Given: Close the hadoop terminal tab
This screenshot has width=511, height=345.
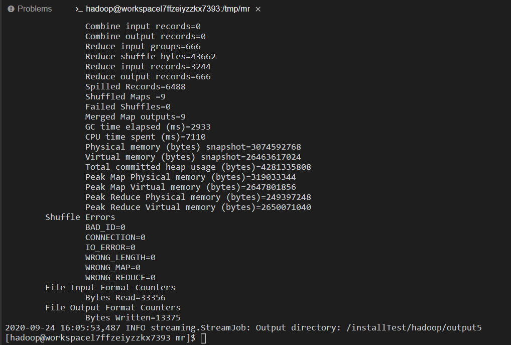Looking at the screenshot, I should 258,9.
